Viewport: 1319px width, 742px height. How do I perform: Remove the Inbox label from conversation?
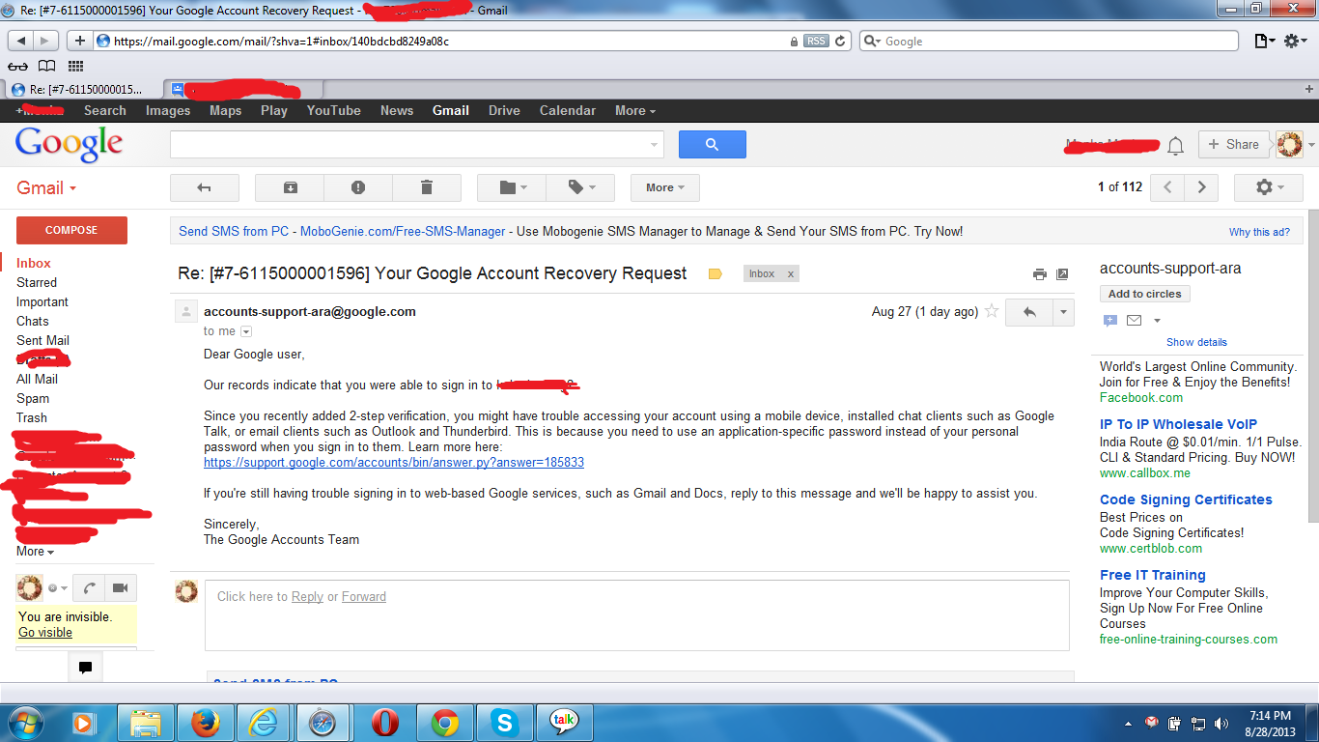[x=791, y=274]
